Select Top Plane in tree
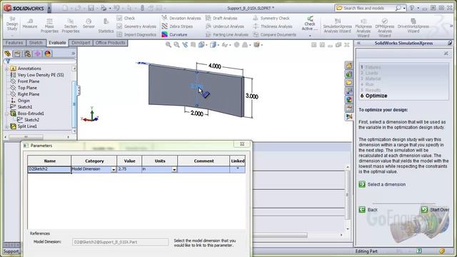This screenshot has width=457, height=257. tap(27, 88)
